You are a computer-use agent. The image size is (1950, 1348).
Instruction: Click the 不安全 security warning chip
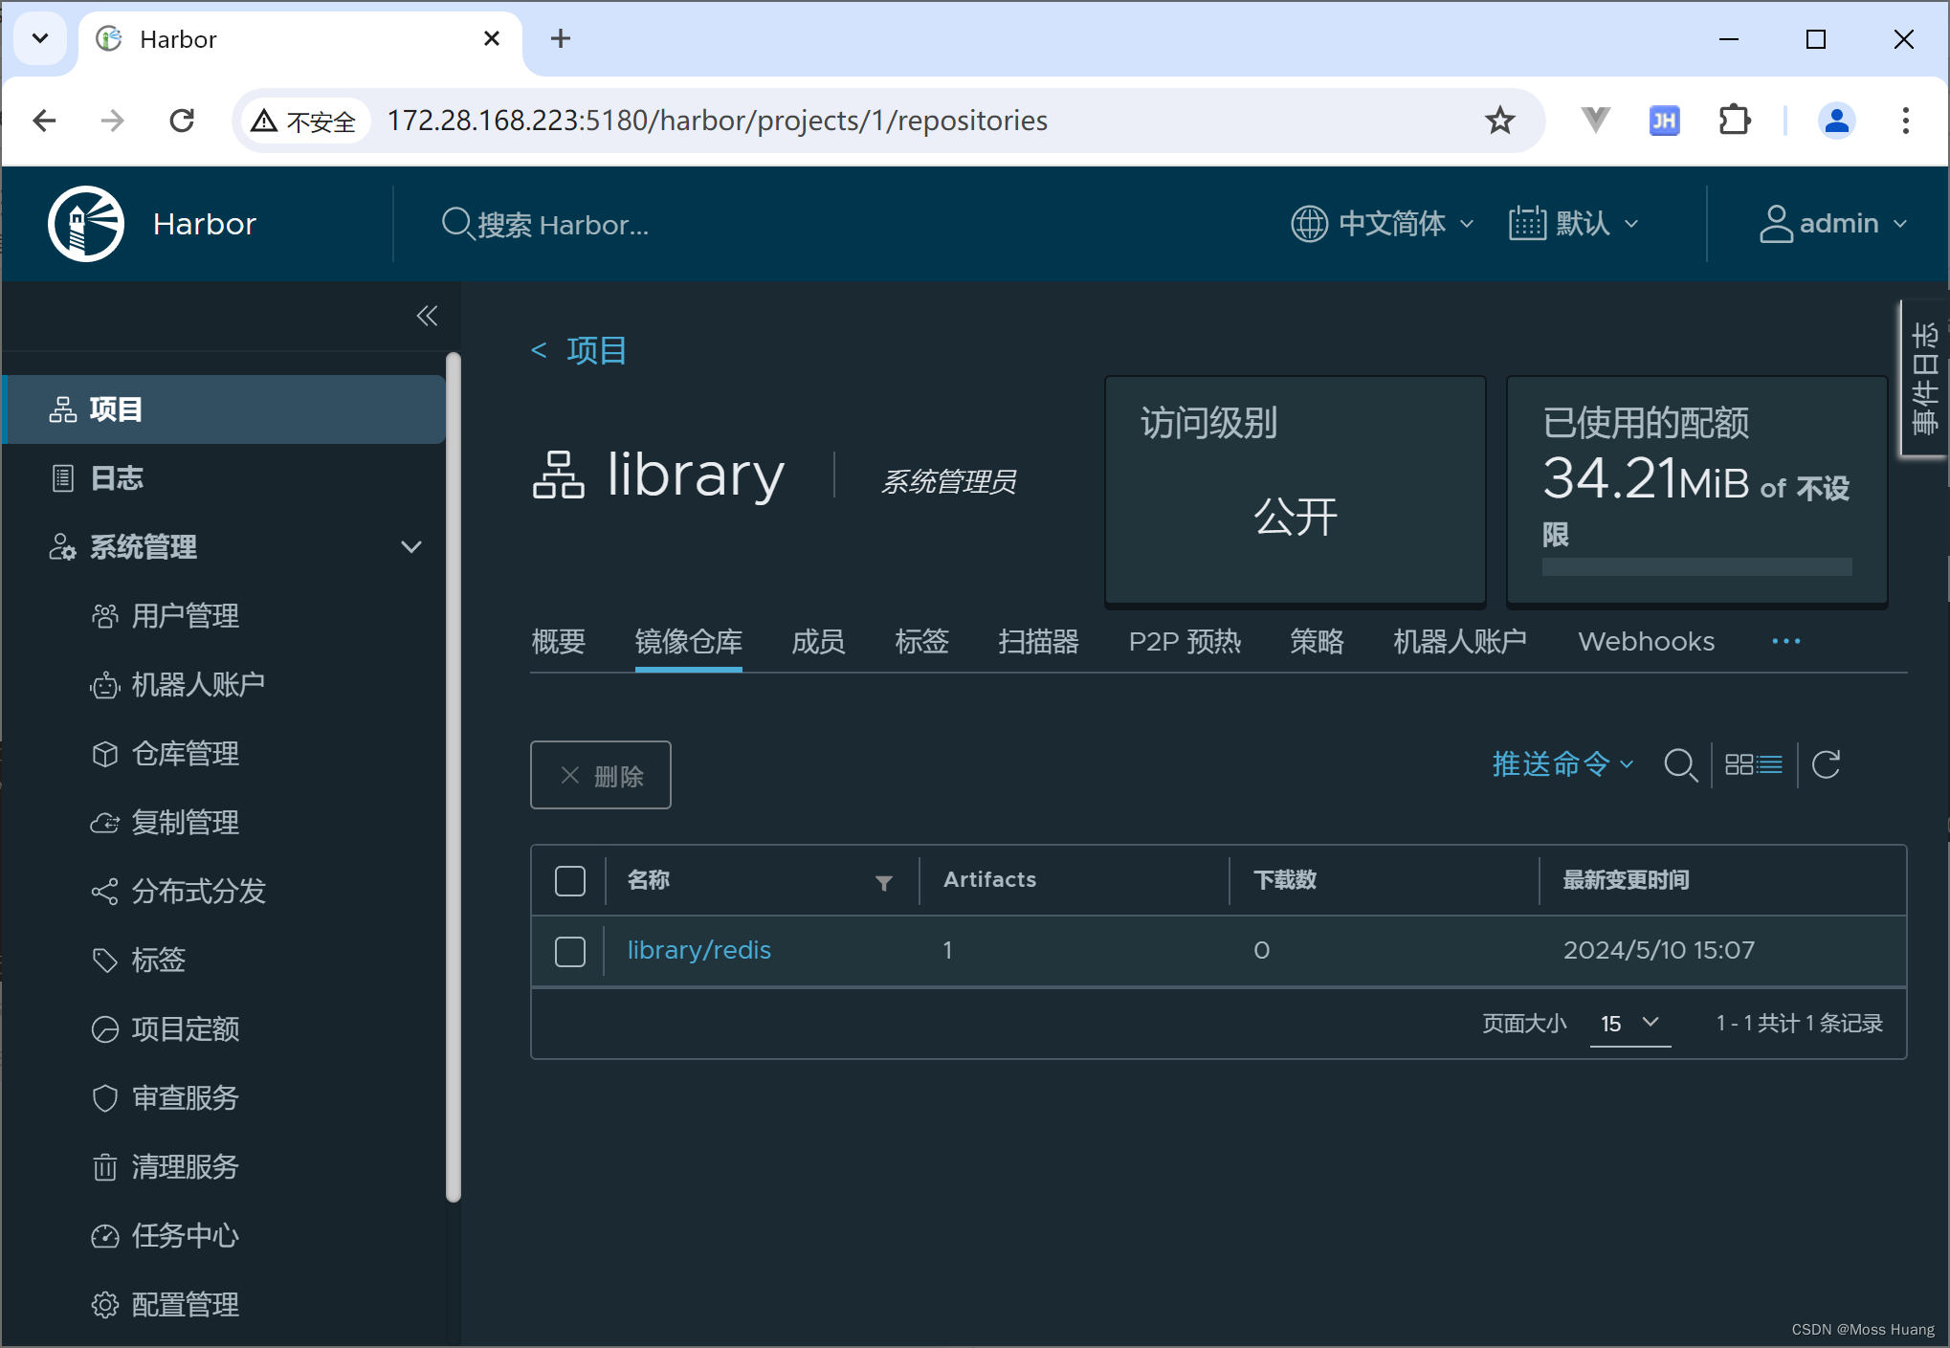pos(304,122)
